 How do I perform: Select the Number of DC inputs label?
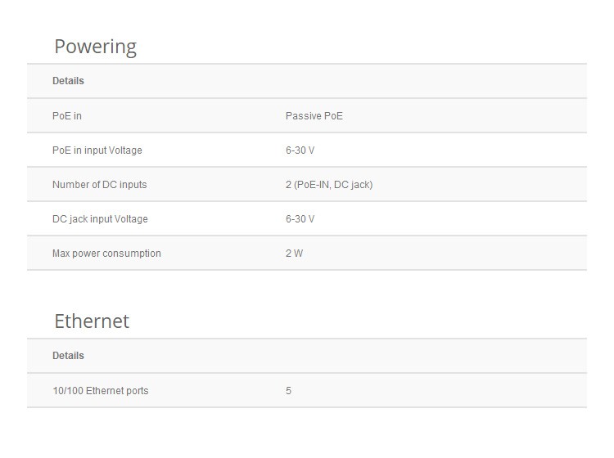(x=99, y=185)
